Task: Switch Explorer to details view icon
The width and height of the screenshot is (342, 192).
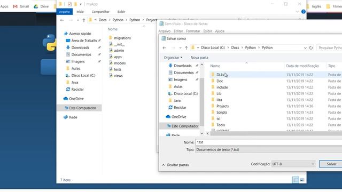Action: pos(296,180)
